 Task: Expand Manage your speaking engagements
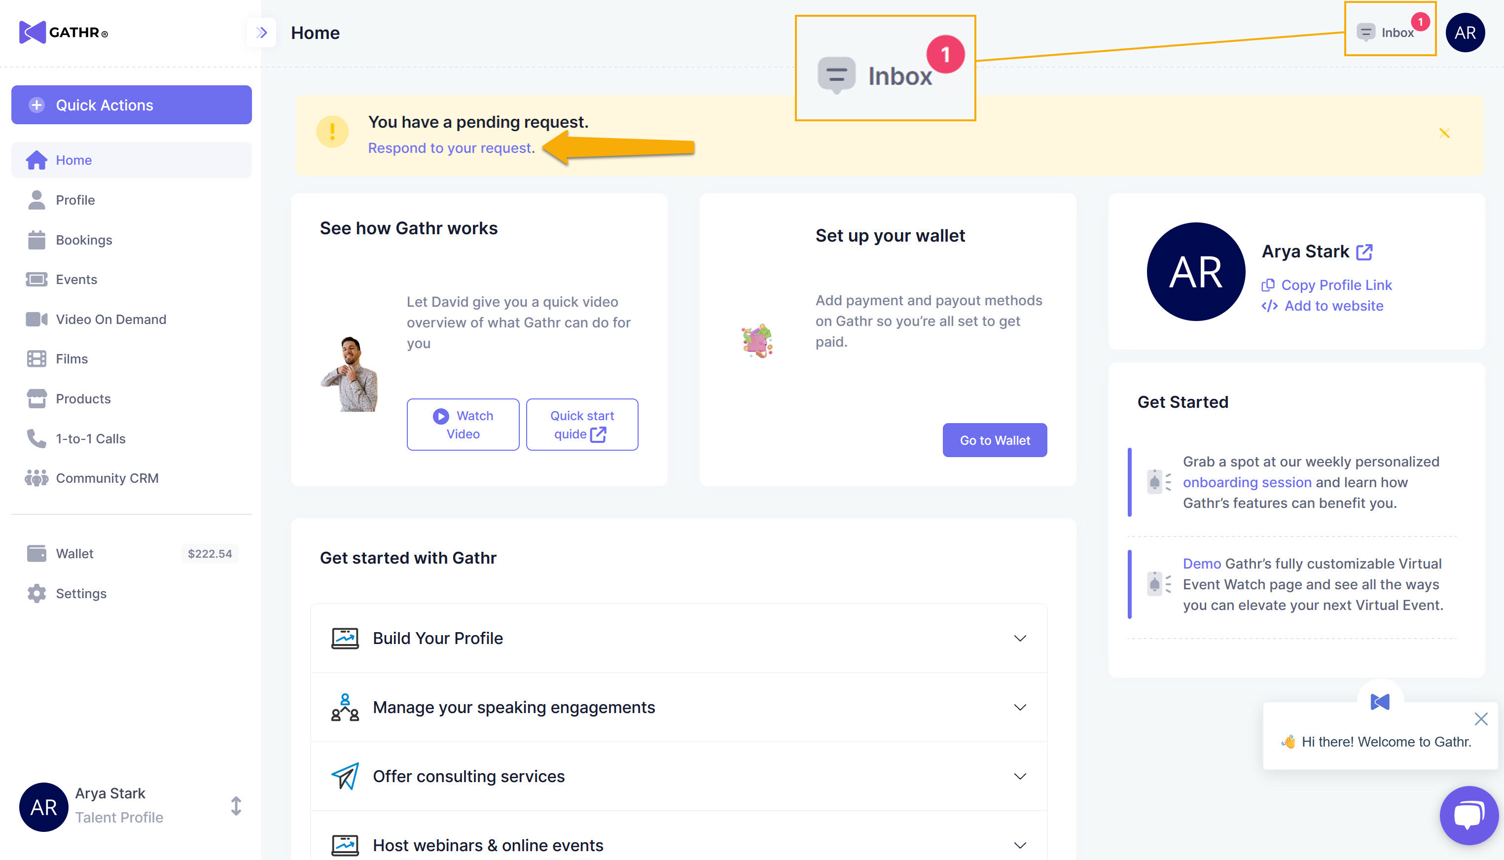1020,707
